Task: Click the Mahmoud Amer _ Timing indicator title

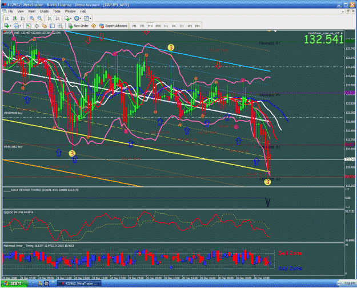Action: click(x=39, y=246)
